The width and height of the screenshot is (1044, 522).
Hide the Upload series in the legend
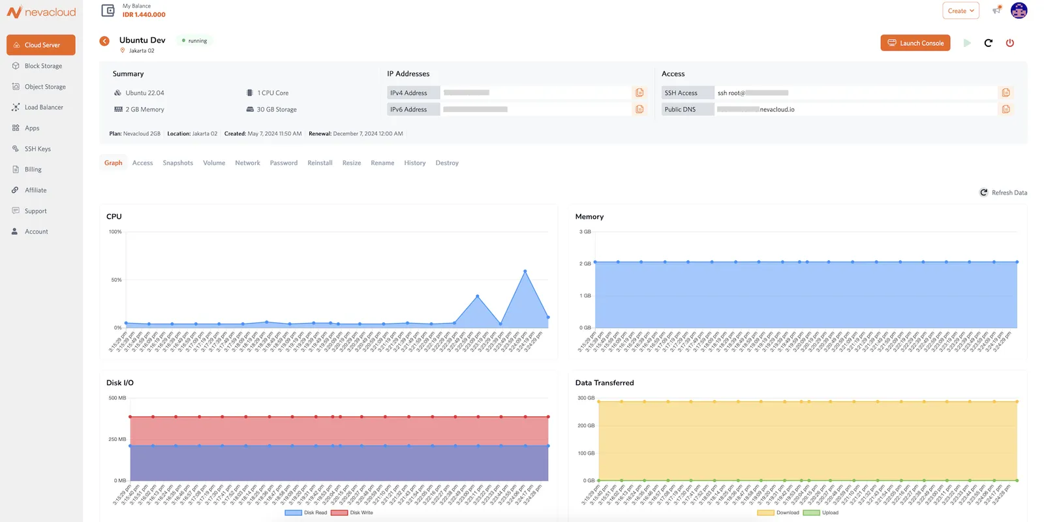tap(821, 513)
